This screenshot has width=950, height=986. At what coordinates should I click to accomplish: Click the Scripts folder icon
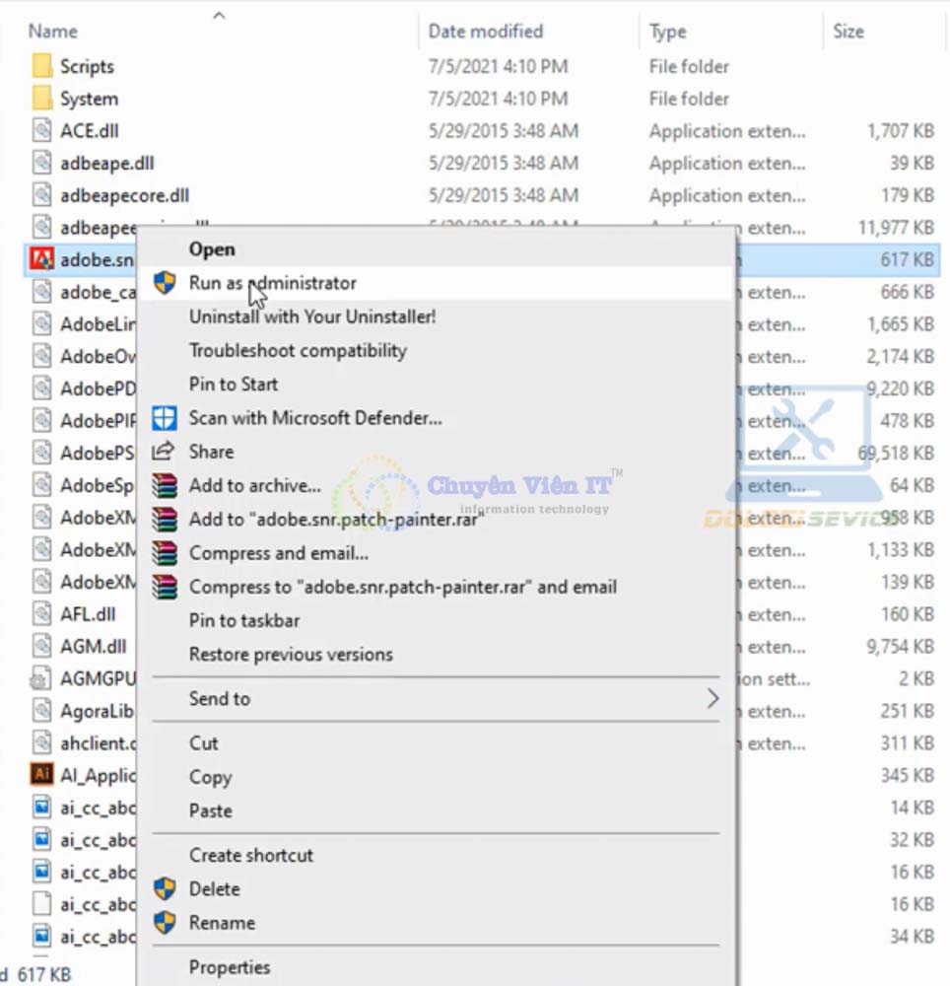(x=40, y=66)
